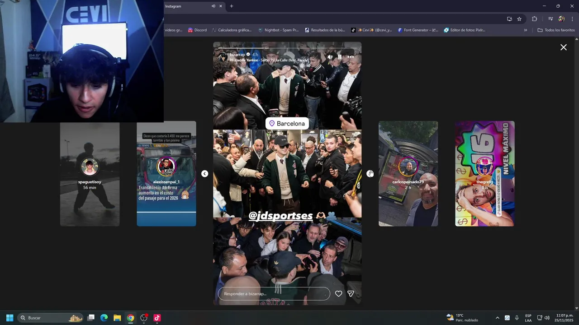This screenshot has height=325, width=579.
Task: Open the Chrome profile avatar
Action: pos(561,19)
